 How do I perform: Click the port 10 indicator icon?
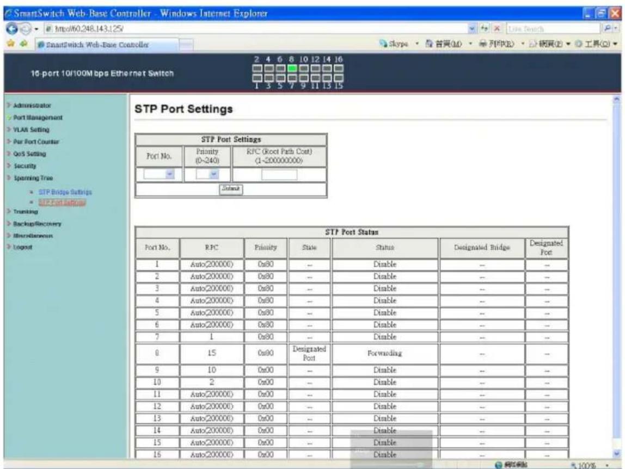coord(304,68)
